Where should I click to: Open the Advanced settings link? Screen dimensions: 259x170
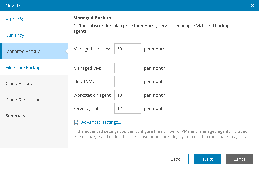[x=101, y=122]
